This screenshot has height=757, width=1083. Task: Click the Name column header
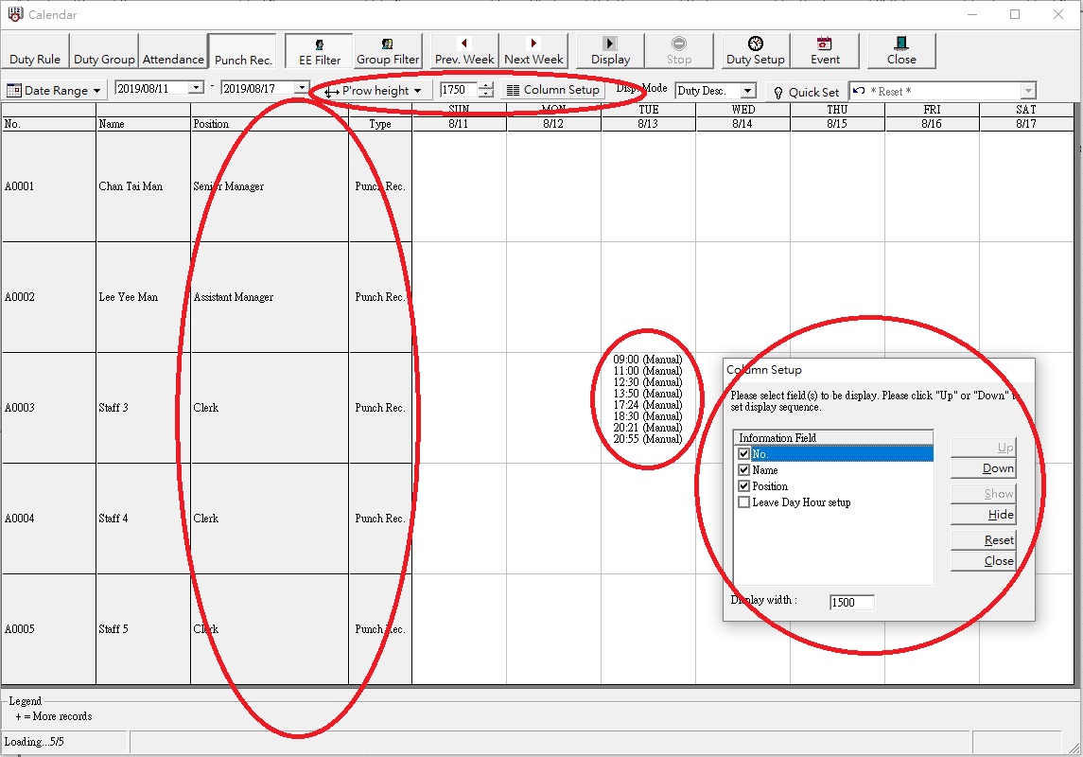143,124
